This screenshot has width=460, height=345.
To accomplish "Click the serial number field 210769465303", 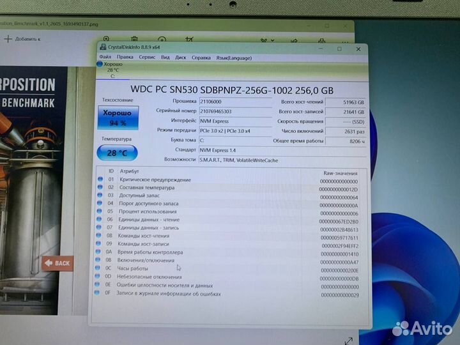I will point(235,111).
